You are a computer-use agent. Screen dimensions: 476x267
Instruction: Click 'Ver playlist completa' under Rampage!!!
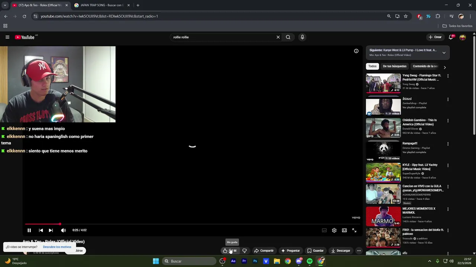pyautogui.click(x=414, y=152)
